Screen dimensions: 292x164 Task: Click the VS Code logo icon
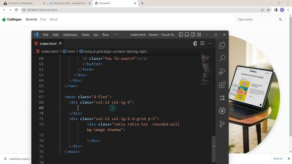[36, 35]
